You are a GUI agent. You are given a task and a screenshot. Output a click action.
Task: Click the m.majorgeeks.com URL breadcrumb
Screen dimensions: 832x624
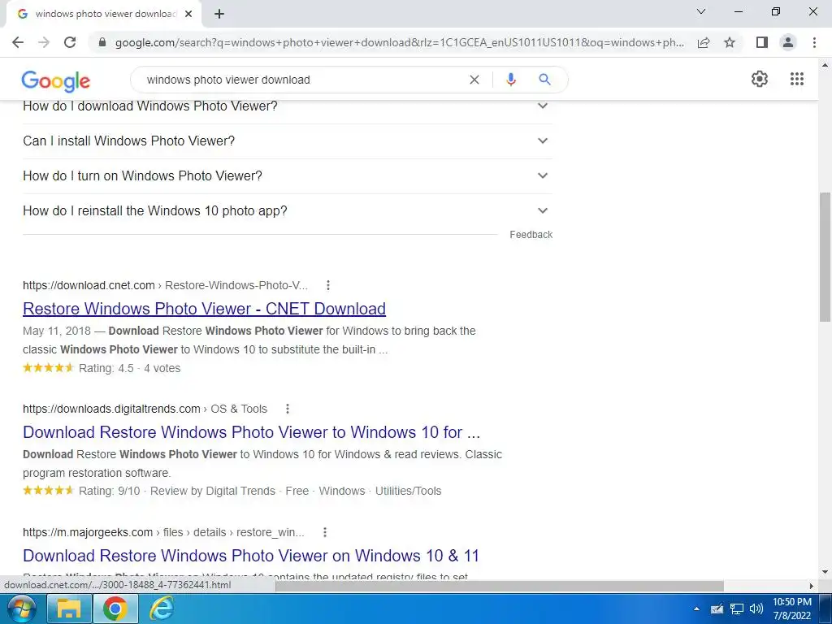tap(163, 532)
